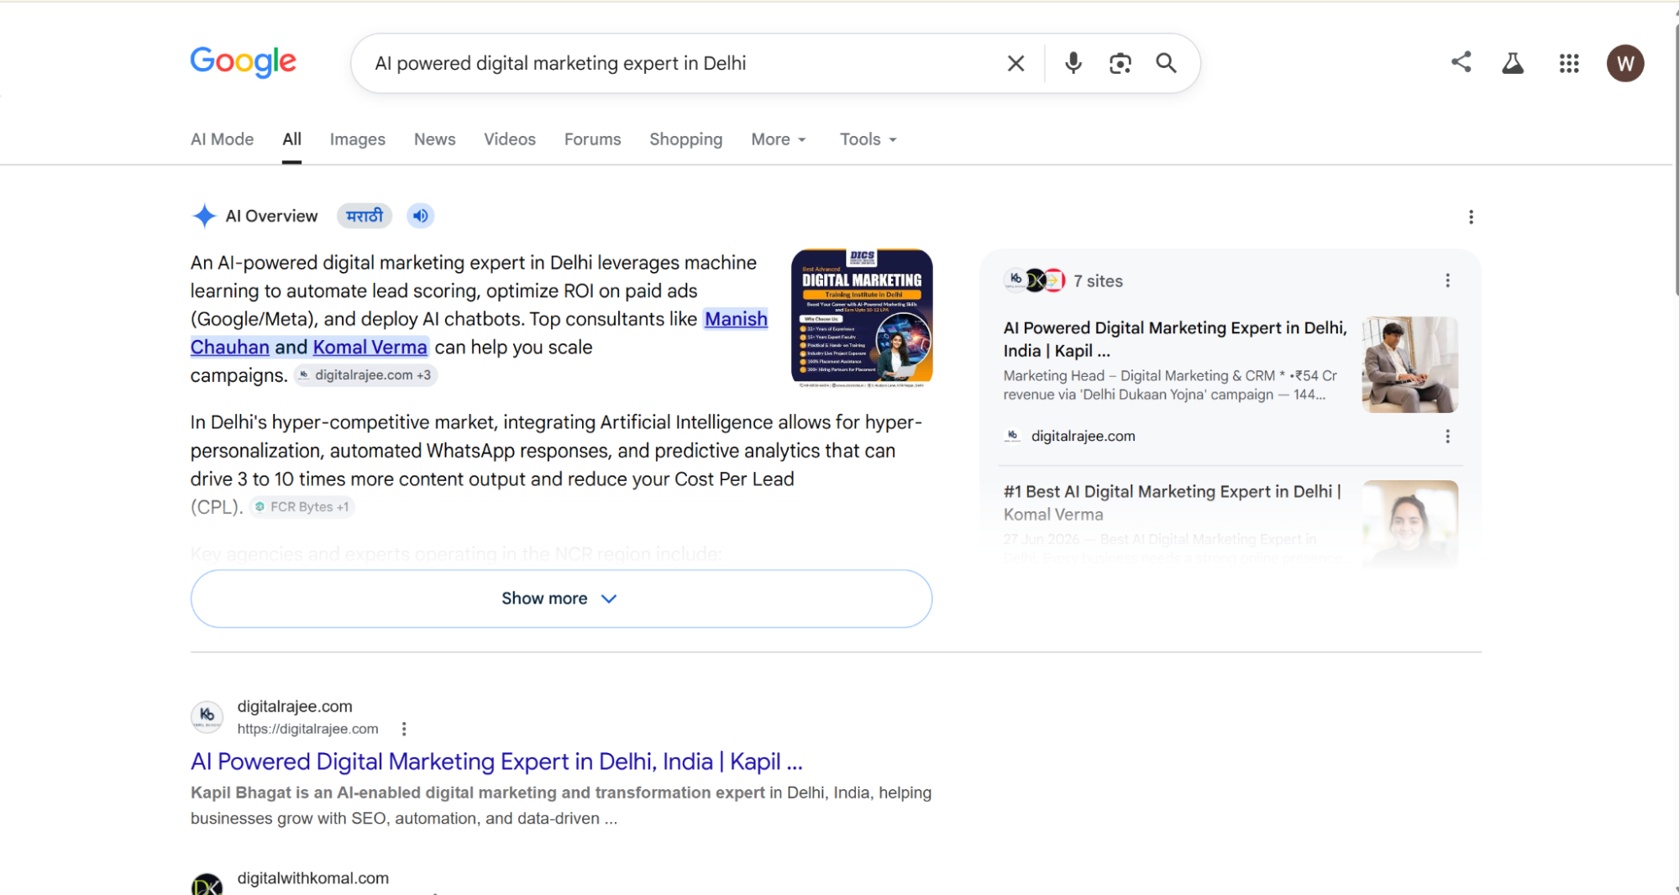
Task: Expand the More search filters dropdown
Action: point(779,139)
